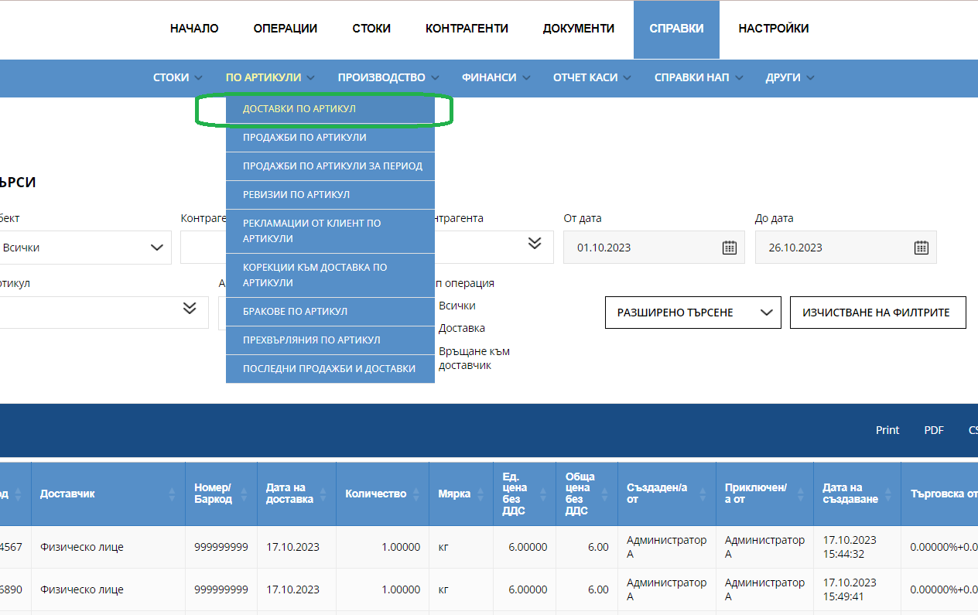The width and height of the screenshot is (978, 615).
Task: Sort by Обща цена без ДДС arrows
Action: [x=607, y=494]
